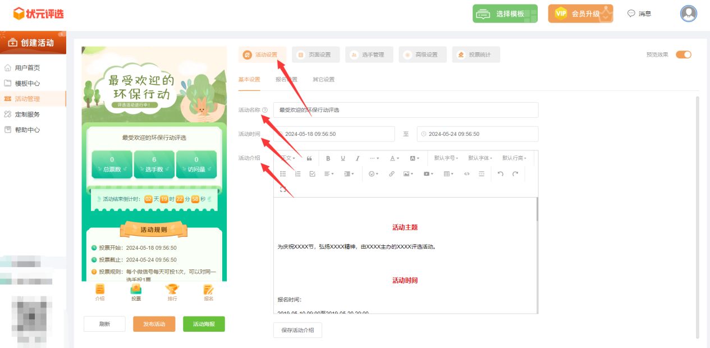710x348 pixels.
Task: Click the 保存活动介绍 save button
Action: pyautogui.click(x=297, y=330)
